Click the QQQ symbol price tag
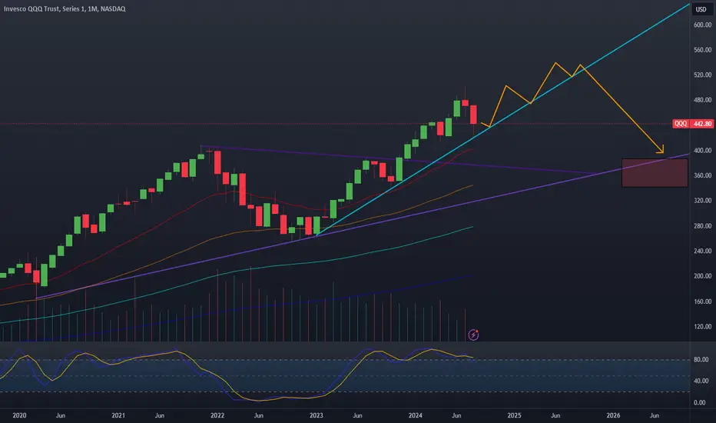The width and height of the screenshot is (716, 423). pos(681,124)
